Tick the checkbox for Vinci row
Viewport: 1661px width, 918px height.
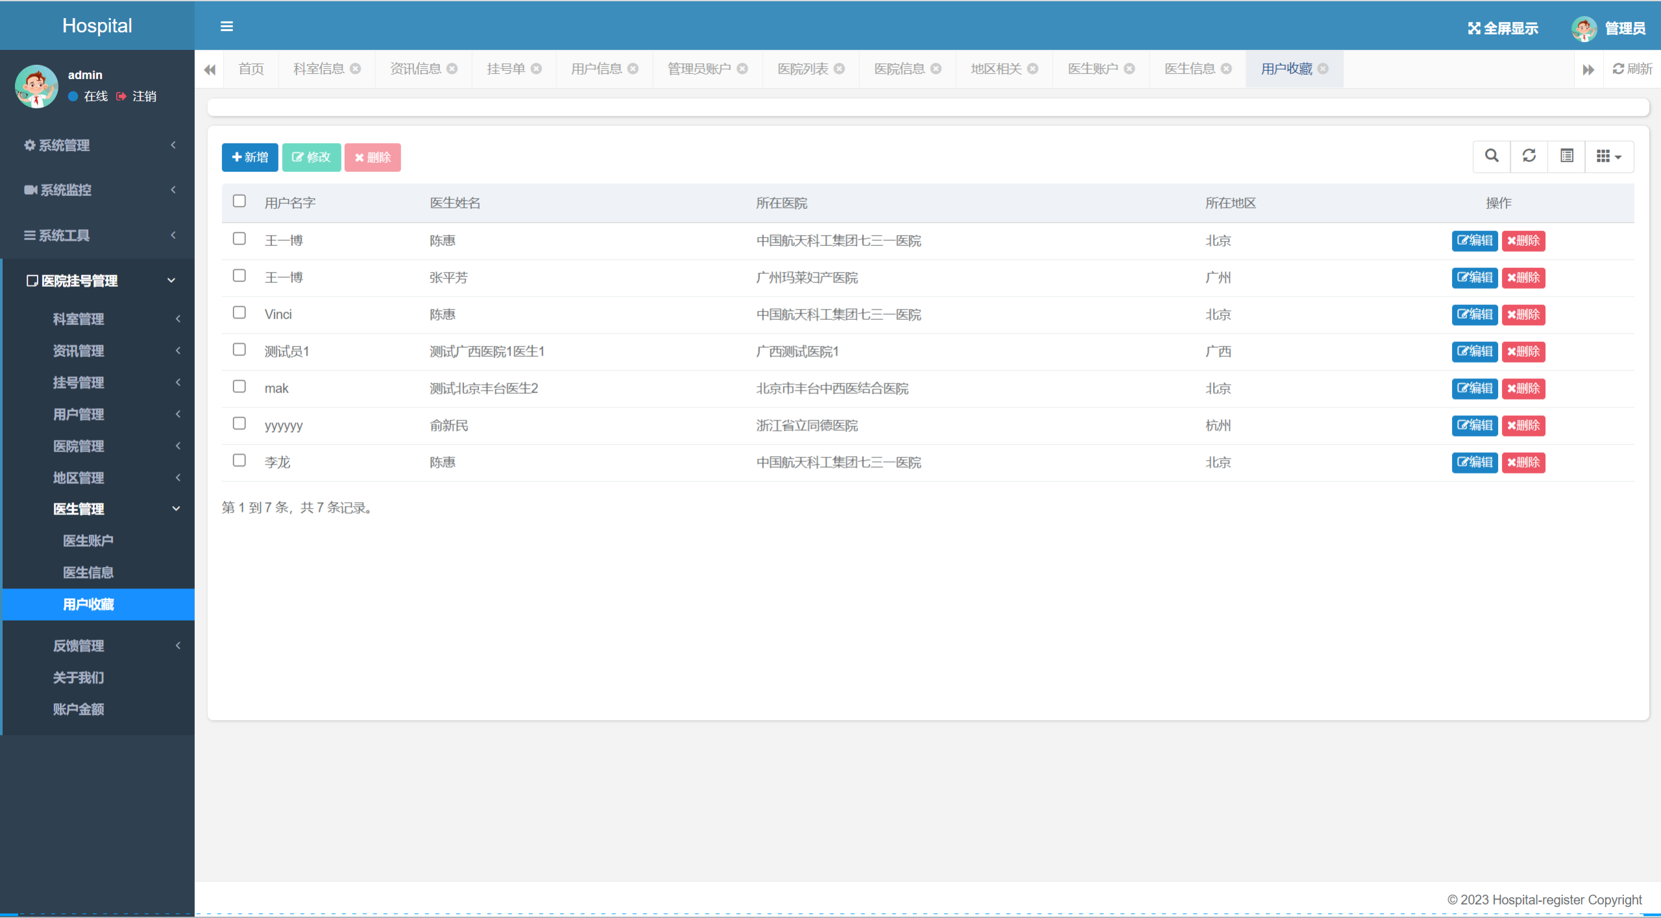pyautogui.click(x=239, y=313)
